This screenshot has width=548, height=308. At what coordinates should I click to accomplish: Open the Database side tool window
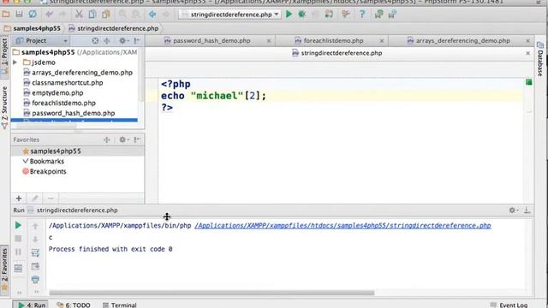(x=540, y=59)
